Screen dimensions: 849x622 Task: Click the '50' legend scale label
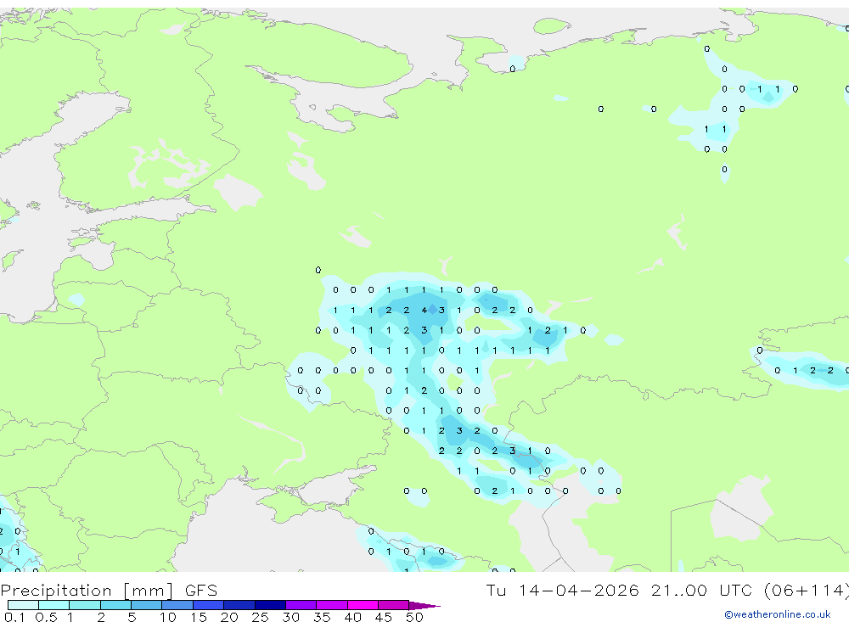(x=414, y=617)
